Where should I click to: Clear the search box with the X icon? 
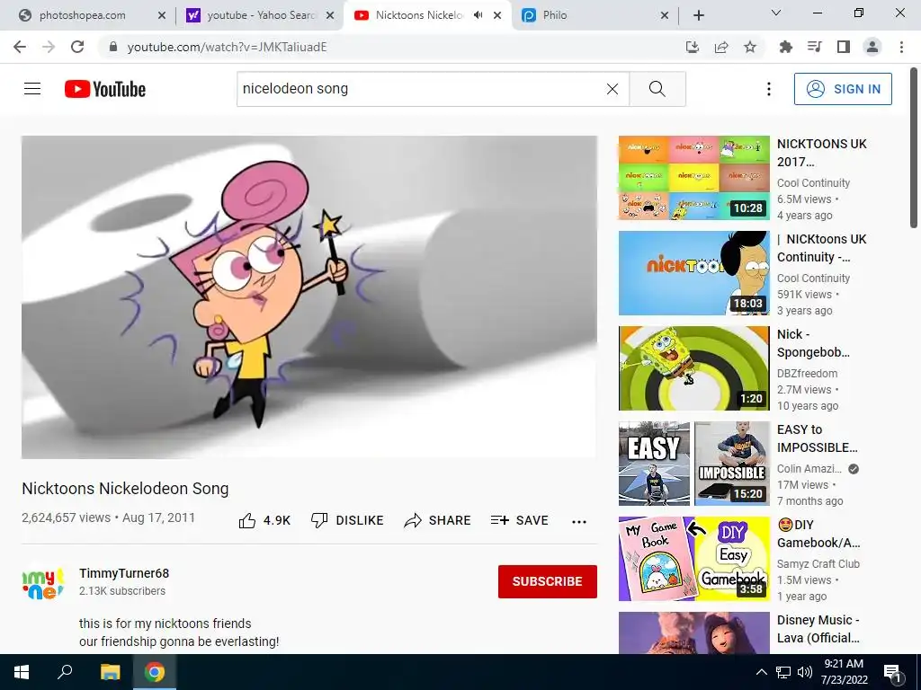(612, 89)
